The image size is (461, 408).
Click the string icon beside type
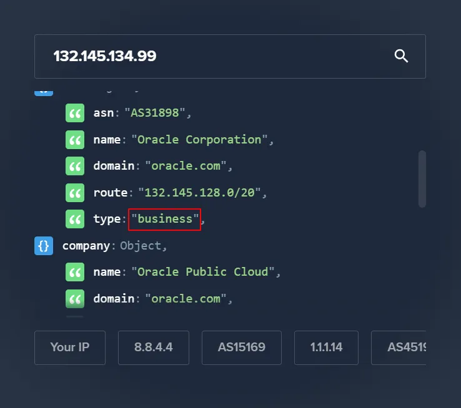pyautogui.click(x=75, y=219)
